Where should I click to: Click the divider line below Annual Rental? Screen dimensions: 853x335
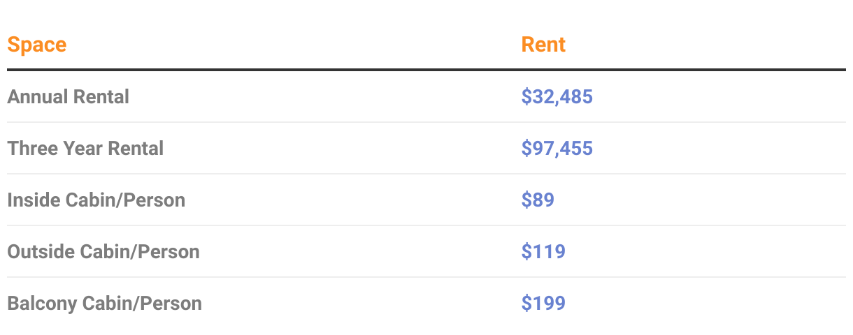pos(426,122)
